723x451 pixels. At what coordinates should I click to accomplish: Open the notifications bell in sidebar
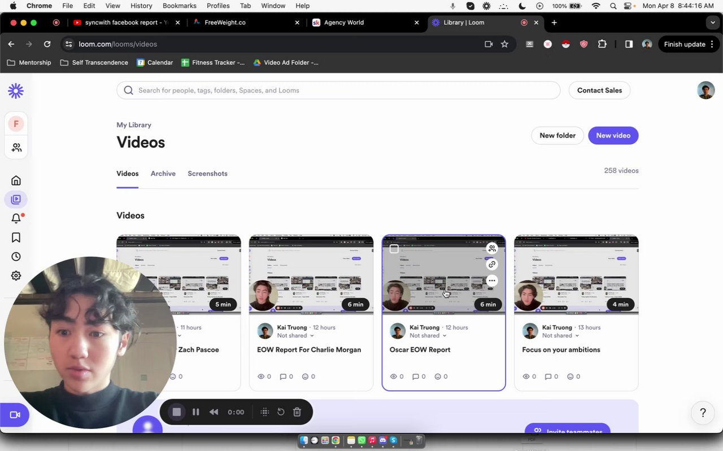click(16, 219)
